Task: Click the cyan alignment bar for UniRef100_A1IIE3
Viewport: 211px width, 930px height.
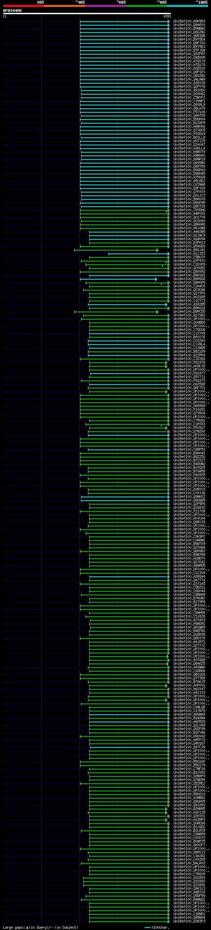Action: [139, 253]
